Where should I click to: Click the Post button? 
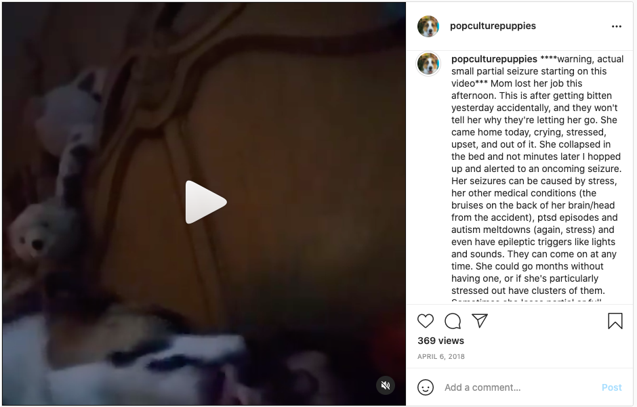coord(611,387)
